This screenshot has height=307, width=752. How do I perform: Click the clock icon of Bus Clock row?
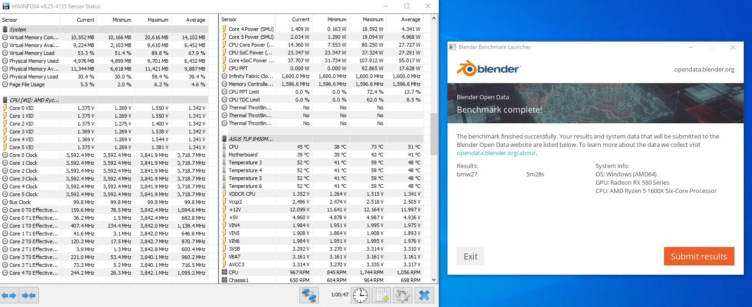pos(5,202)
